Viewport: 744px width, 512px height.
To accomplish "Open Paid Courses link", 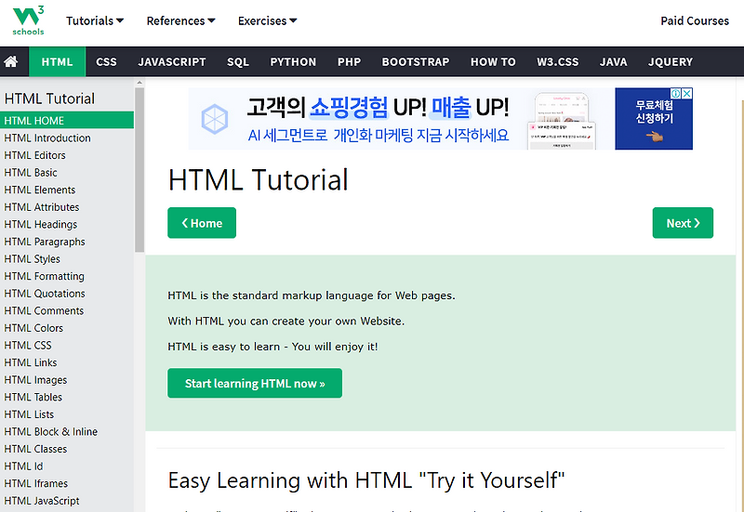I will pyautogui.click(x=694, y=20).
